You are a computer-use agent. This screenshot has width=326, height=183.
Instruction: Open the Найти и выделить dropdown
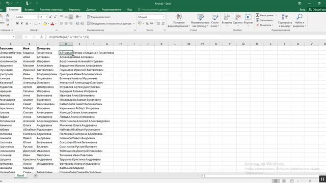300,20
